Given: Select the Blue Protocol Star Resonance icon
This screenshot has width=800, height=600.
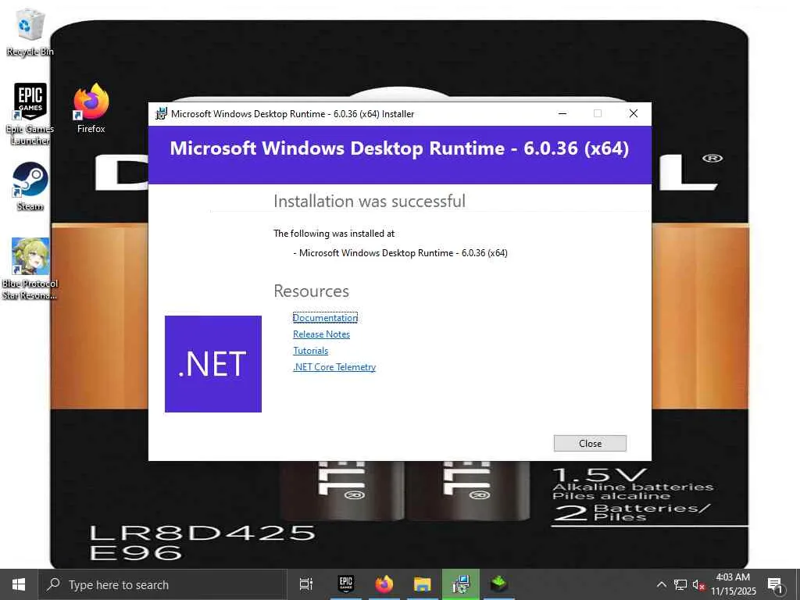Looking at the screenshot, I should point(30,269).
